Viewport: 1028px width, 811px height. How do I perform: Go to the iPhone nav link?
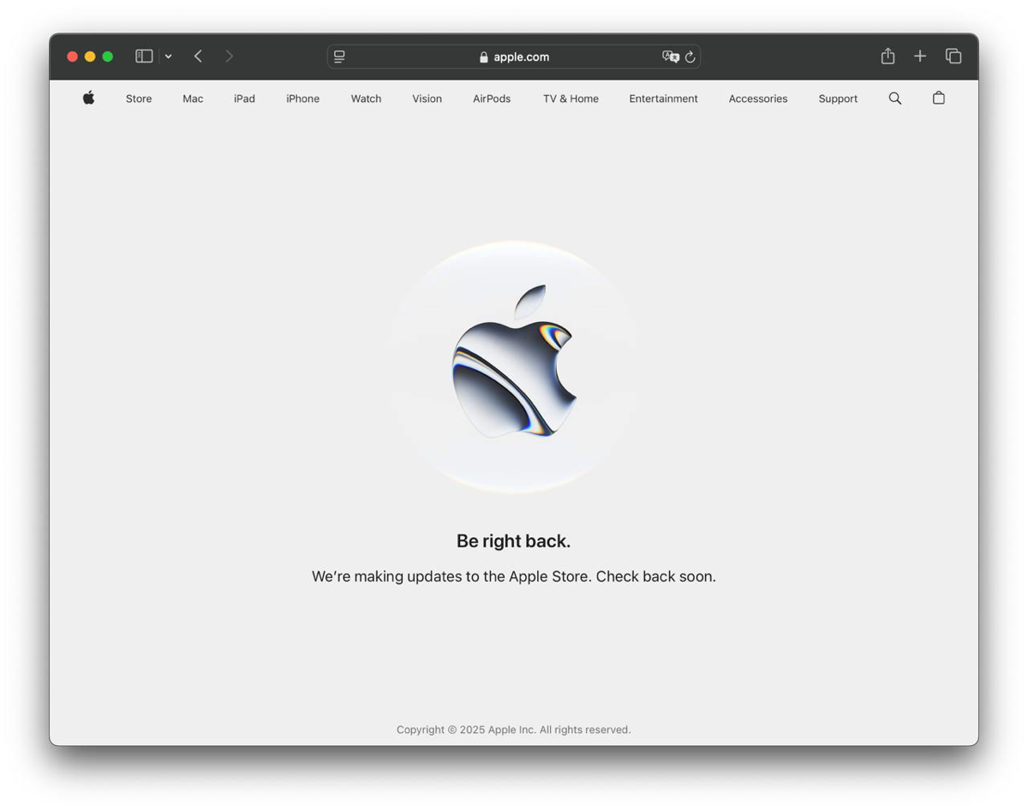302,98
